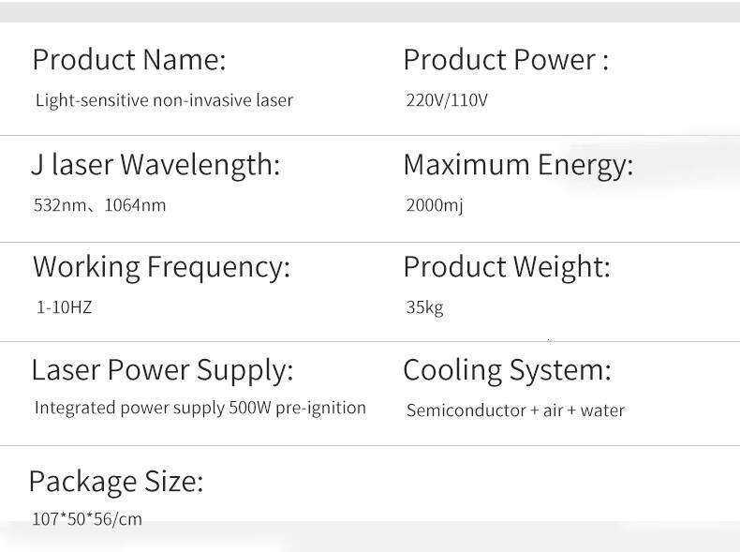Click the Maximum Energy heading
Viewport: 740px width, 552px height.
(x=517, y=165)
